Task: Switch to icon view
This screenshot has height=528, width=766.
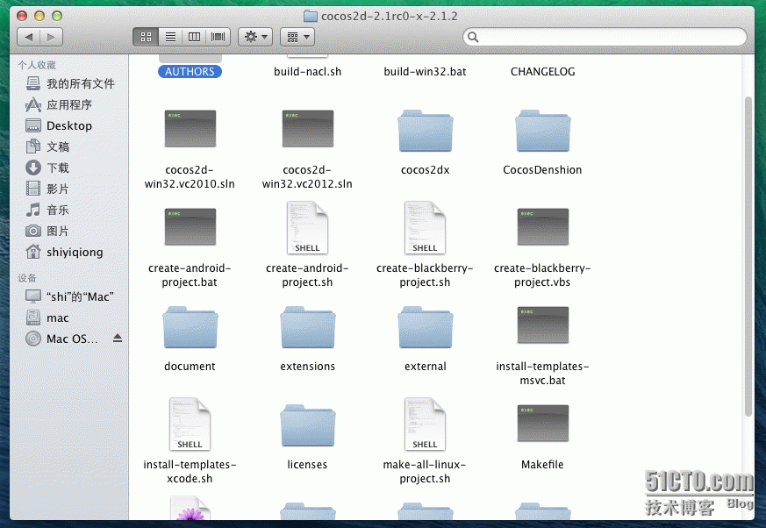Action: [x=146, y=37]
